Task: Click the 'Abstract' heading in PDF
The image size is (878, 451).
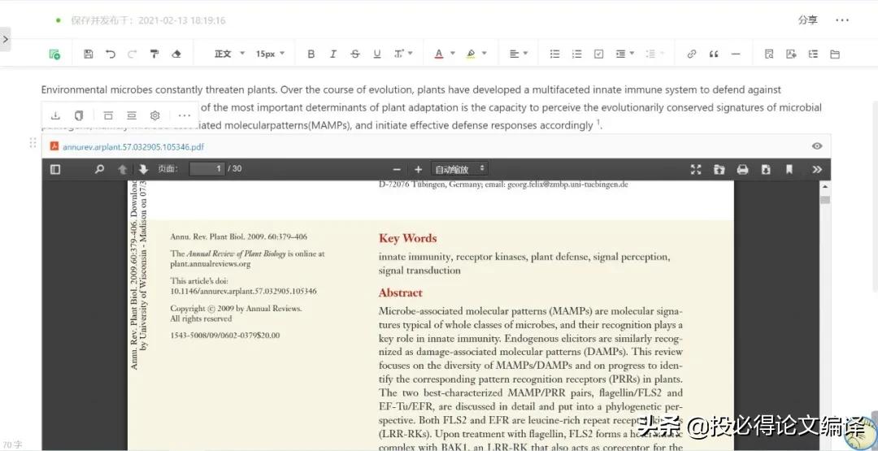Action: (x=400, y=293)
